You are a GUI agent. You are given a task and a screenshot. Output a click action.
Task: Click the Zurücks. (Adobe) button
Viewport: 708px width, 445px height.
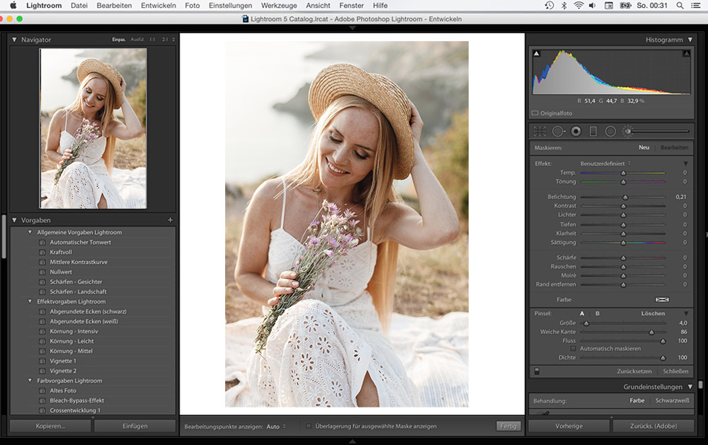653,426
